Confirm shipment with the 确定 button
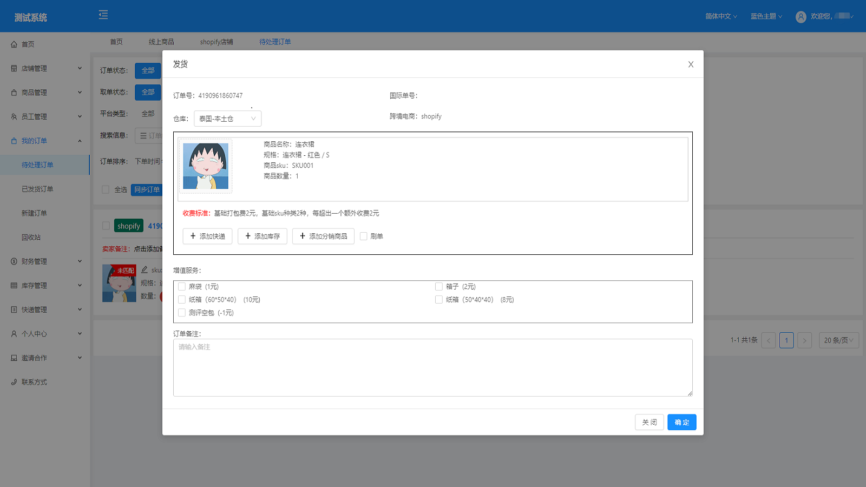 [x=681, y=422]
